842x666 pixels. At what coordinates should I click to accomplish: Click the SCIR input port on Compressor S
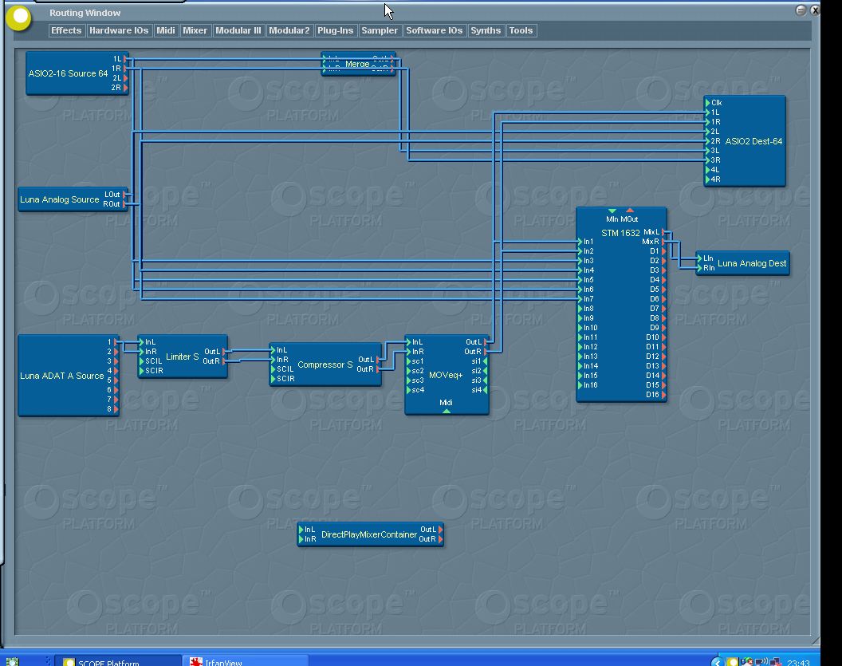point(273,379)
